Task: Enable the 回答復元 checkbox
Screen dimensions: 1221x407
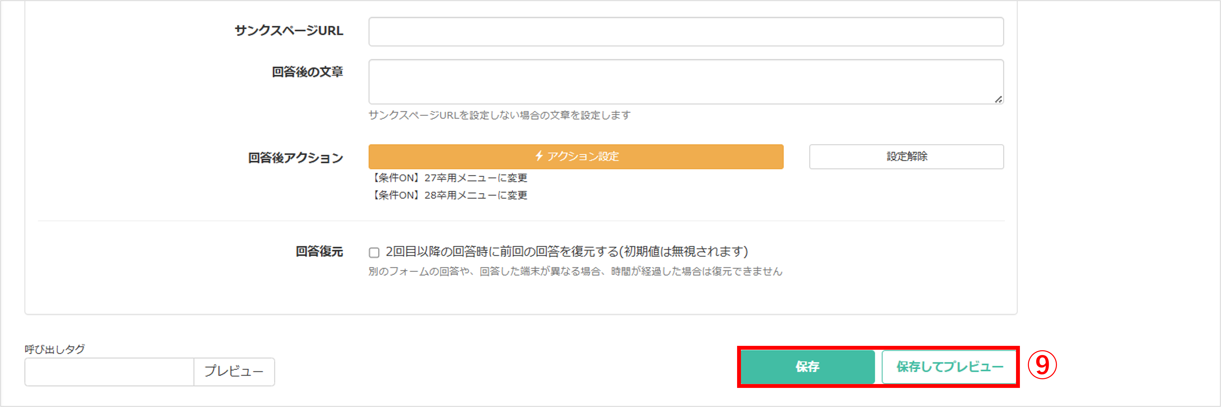Action: click(374, 252)
